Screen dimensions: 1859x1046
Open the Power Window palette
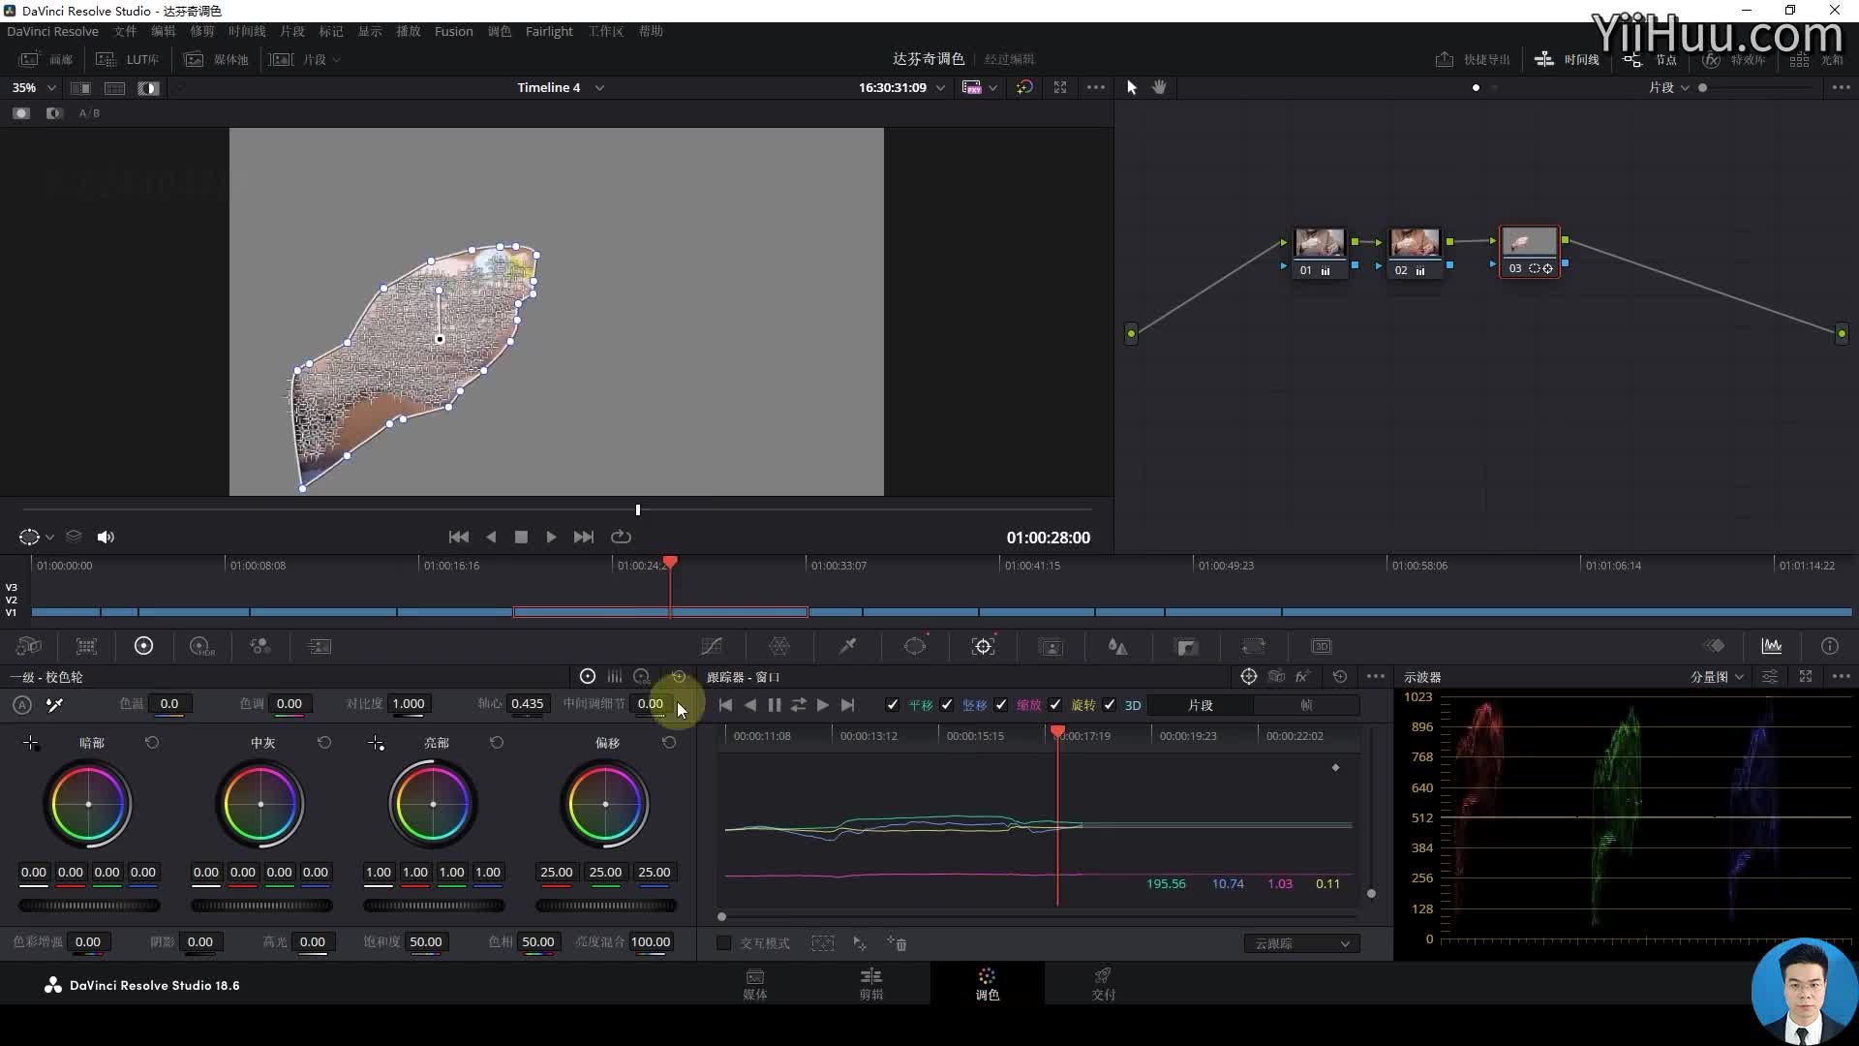pos(915,646)
